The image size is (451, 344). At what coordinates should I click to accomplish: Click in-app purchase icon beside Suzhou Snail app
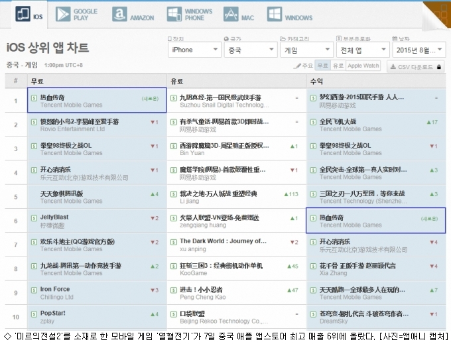point(174,98)
